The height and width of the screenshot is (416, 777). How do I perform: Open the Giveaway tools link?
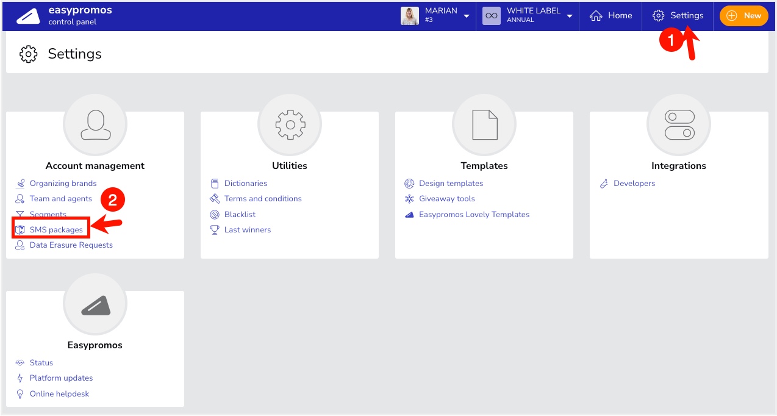(446, 199)
